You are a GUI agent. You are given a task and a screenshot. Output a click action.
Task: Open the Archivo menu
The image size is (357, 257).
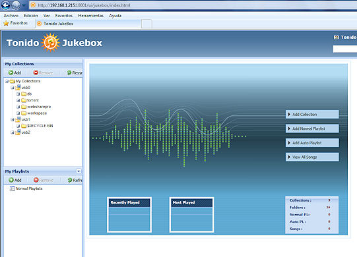pyautogui.click(x=11, y=16)
